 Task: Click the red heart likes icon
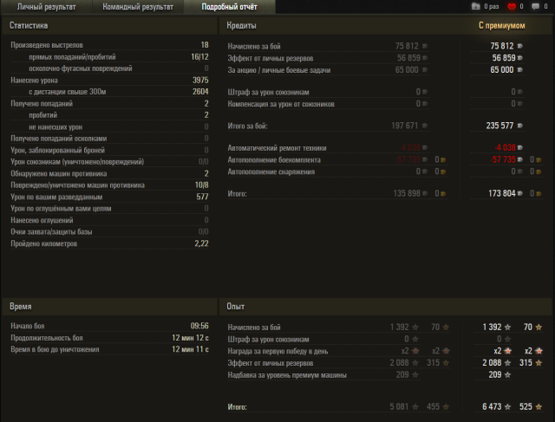click(511, 7)
